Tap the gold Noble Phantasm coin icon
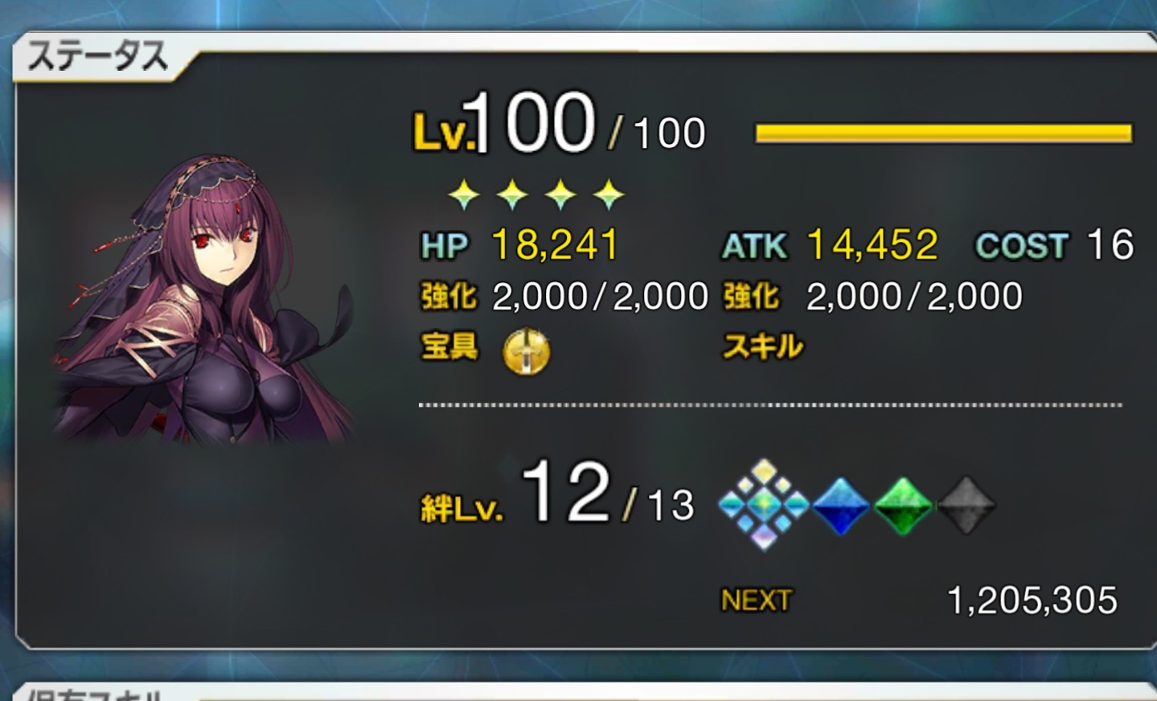The width and height of the screenshot is (1157, 701). click(527, 351)
